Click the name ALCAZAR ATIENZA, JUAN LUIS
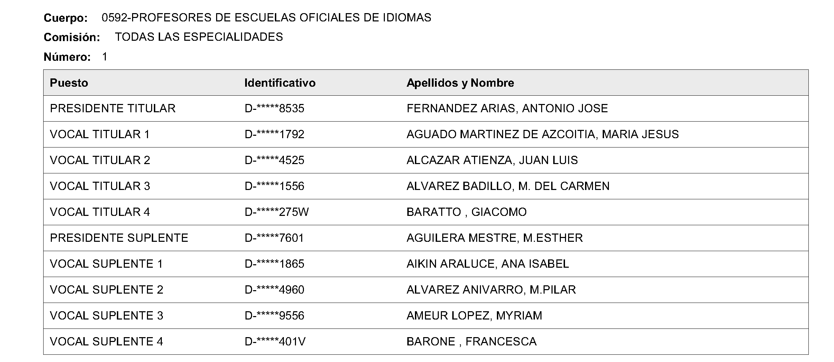The width and height of the screenshot is (834, 362). click(492, 160)
